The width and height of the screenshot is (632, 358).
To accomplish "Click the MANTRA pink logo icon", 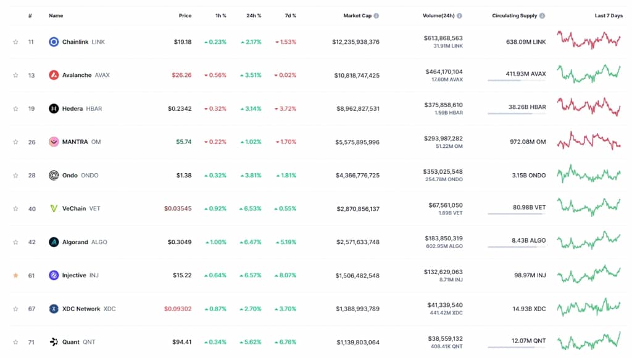I will pos(54,142).
